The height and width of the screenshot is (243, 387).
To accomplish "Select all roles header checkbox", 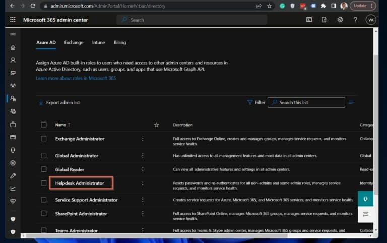I will [44, 125].
